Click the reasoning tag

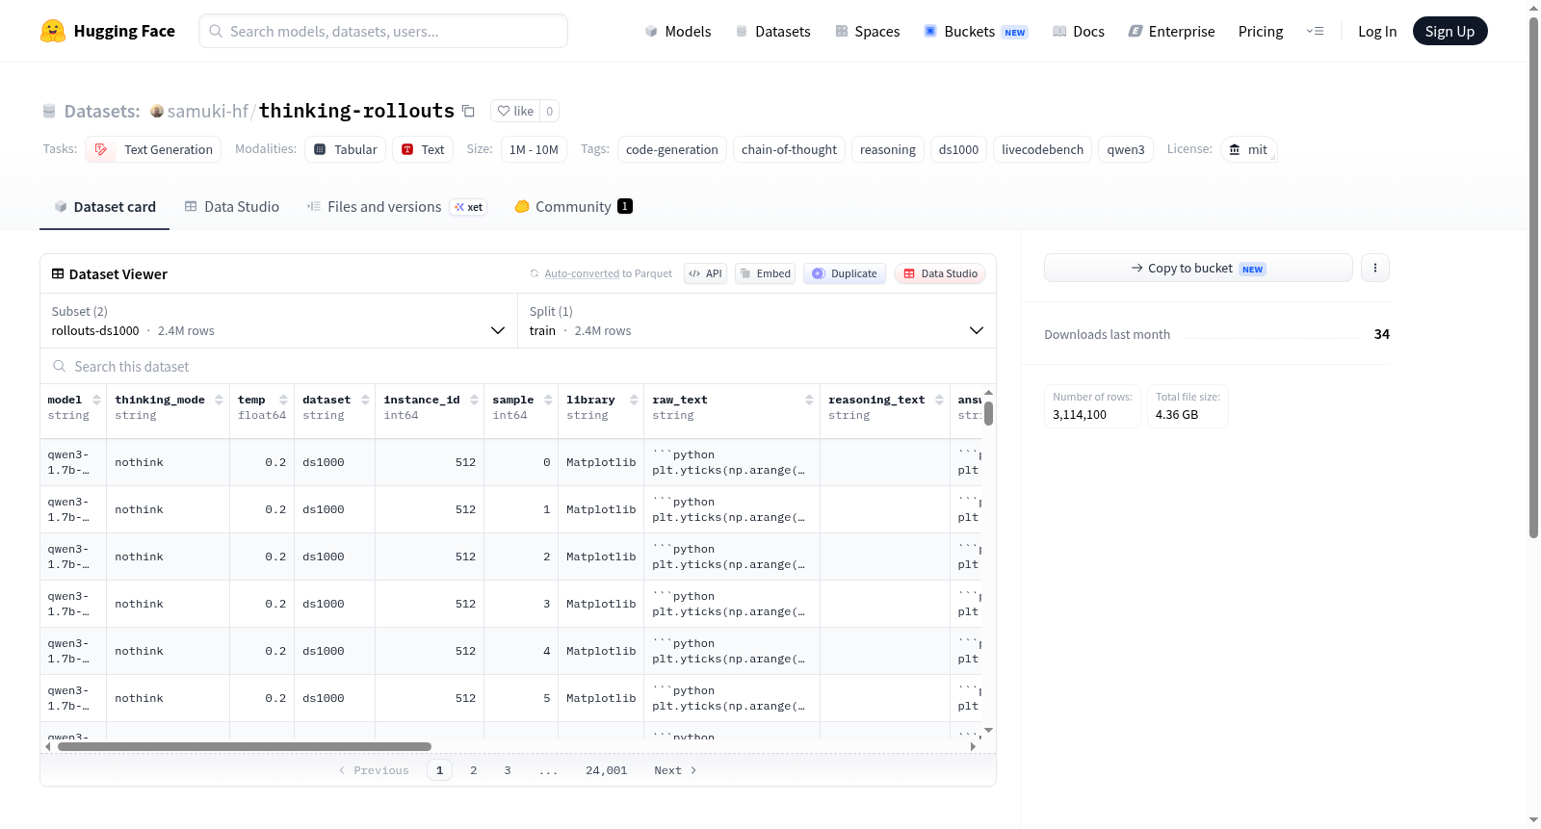(x=888, y=149)
